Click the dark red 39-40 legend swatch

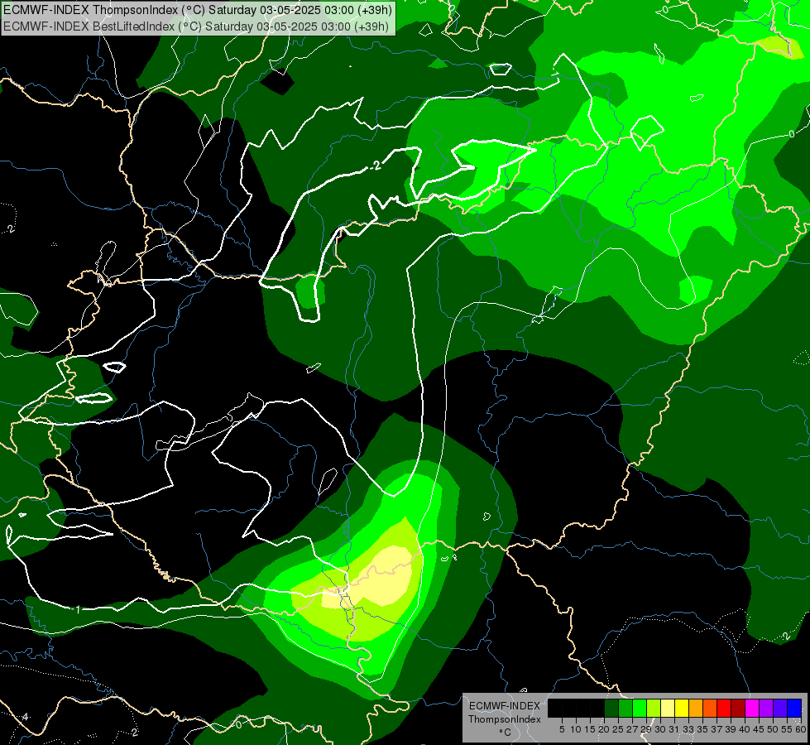(x=738, y=708)
